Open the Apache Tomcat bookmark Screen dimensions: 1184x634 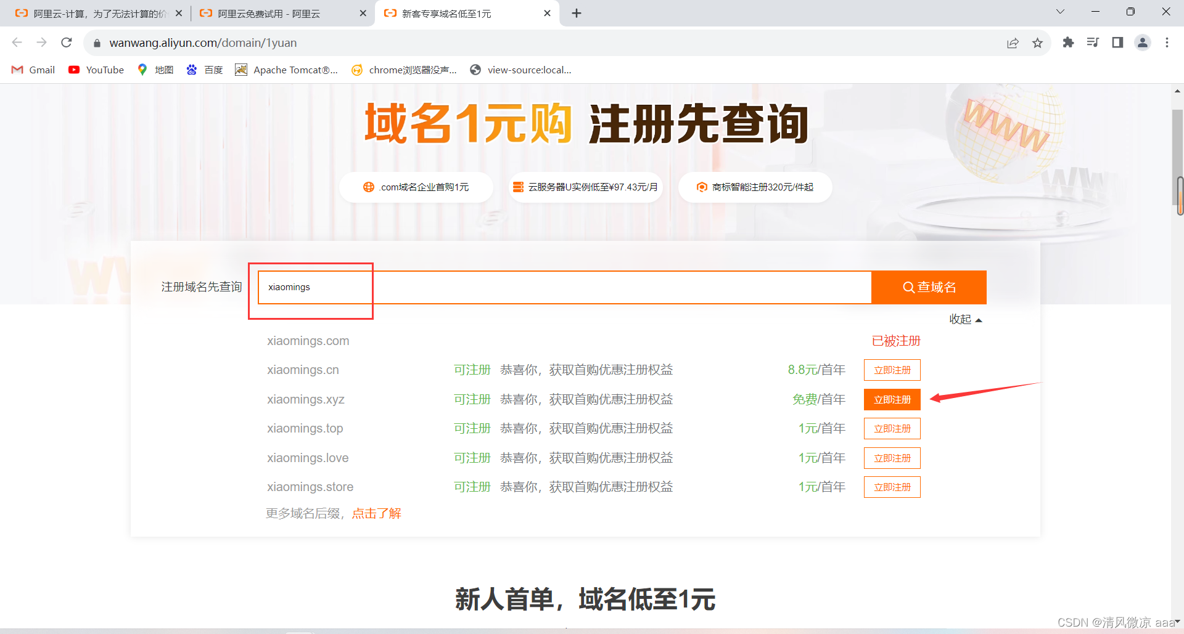click(287, 70)
